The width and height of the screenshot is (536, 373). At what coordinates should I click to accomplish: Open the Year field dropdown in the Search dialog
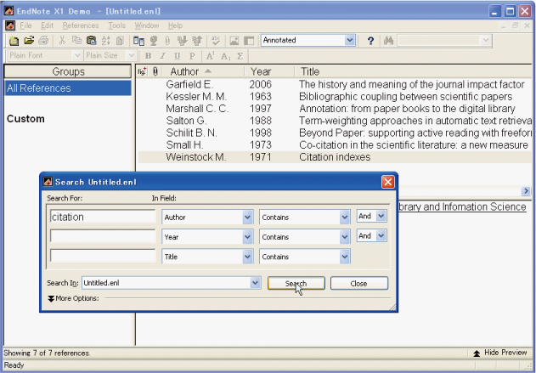[x=247, y=237]
